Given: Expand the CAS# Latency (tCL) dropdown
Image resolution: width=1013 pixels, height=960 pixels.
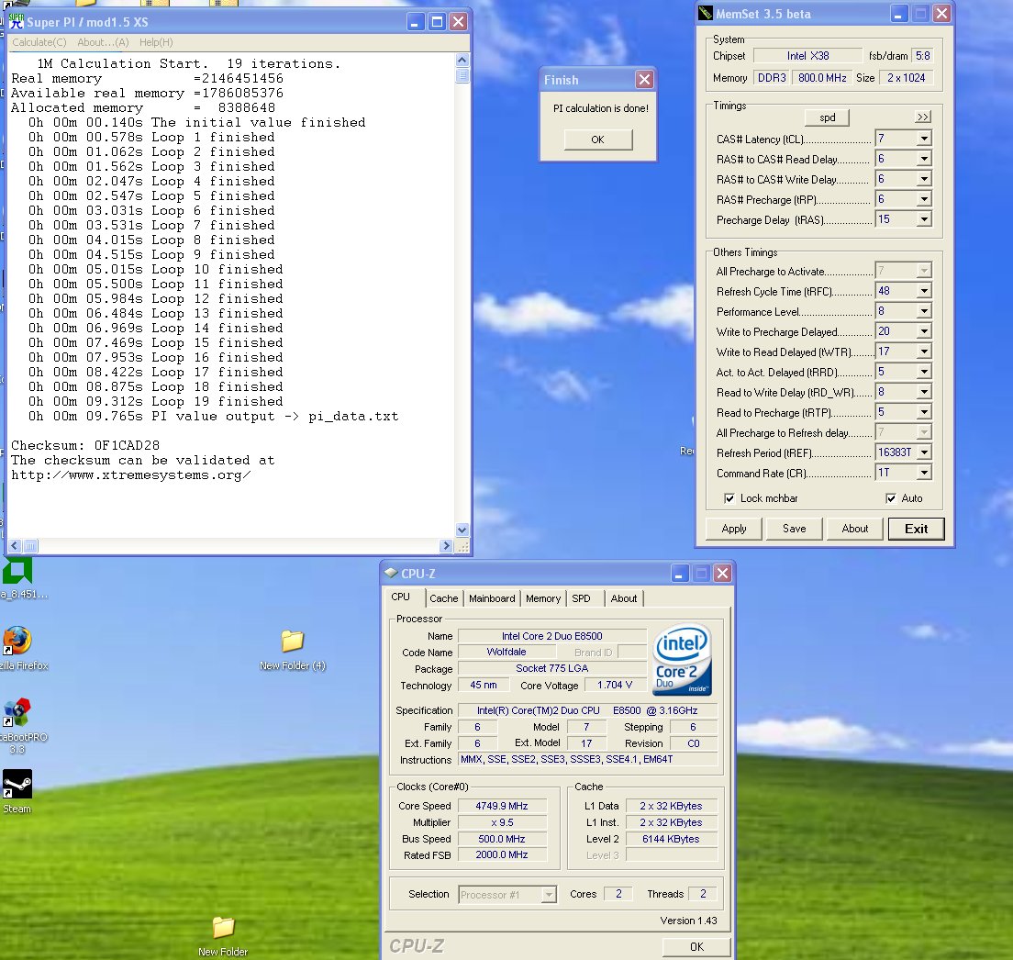Looking at the screenshot, I should point(923,139).
